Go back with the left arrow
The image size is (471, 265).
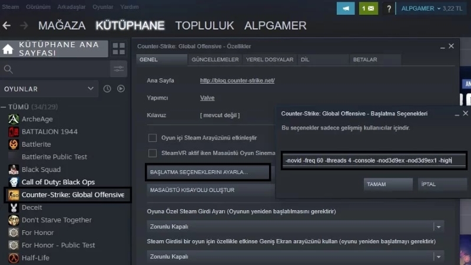tap(6, 25)
